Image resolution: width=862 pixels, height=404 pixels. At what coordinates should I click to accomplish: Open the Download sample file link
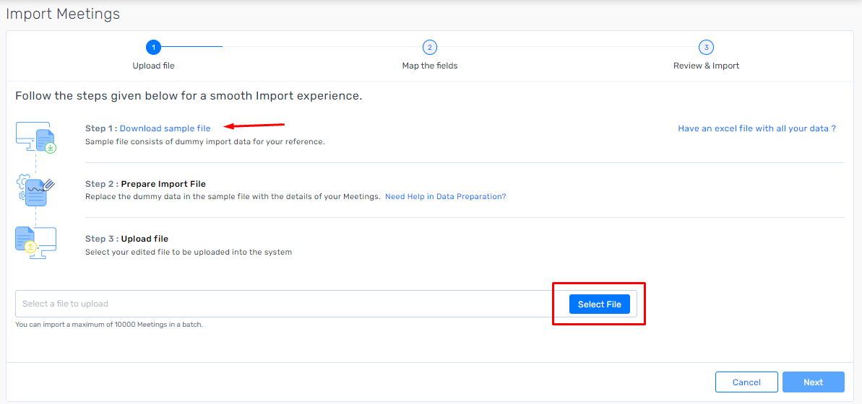tap(165, 128)
